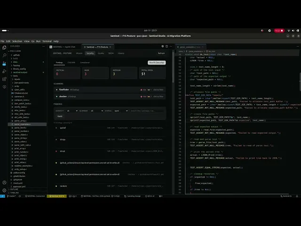Viewport: 301px width, 226px height.
Task: Open the Explorer view in the activity bar
Action: click(x=4, y=48)
